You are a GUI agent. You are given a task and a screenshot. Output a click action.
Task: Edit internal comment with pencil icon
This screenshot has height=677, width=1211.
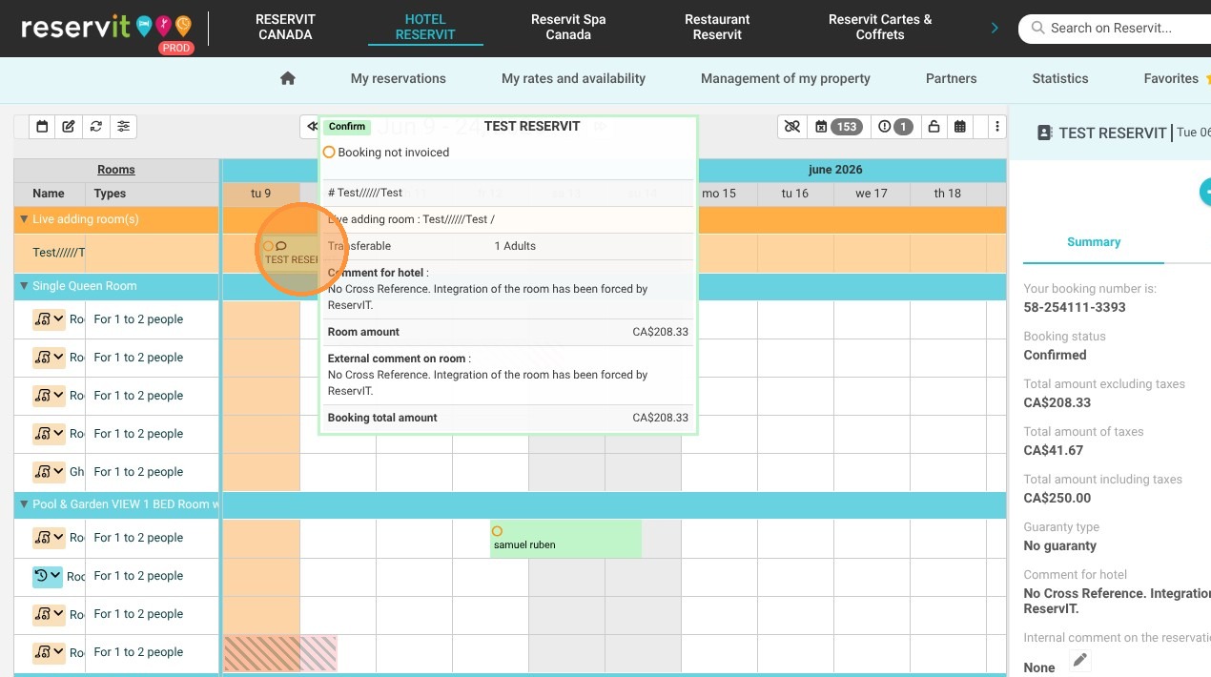(1079, 660)
